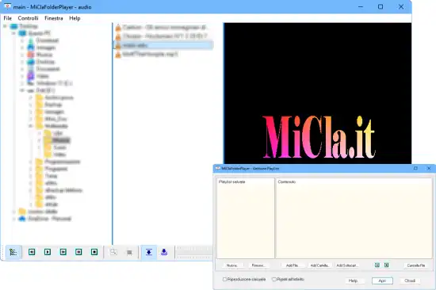Enable Riproduzione casuale checkbox
This screenshot has height=290, width=436.
pyautogui.click(x=224, y=279)
